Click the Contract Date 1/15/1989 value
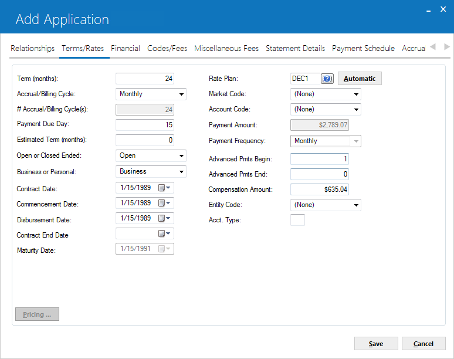 [136, 188]
